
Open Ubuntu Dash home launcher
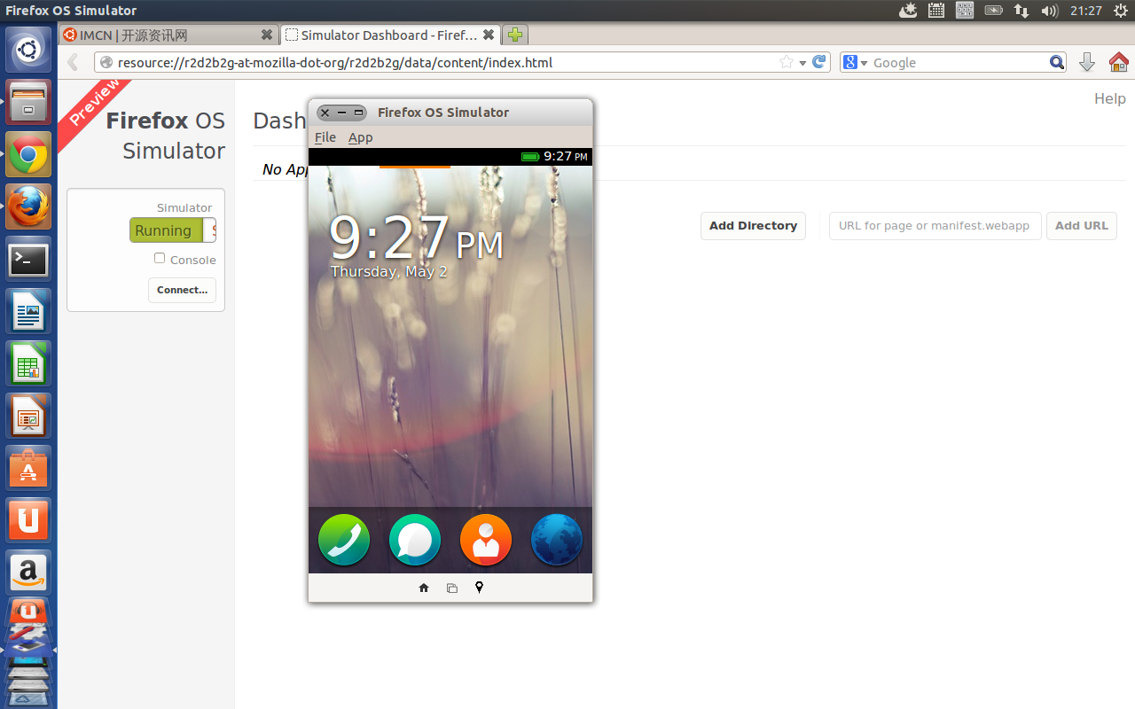(28, 49)
